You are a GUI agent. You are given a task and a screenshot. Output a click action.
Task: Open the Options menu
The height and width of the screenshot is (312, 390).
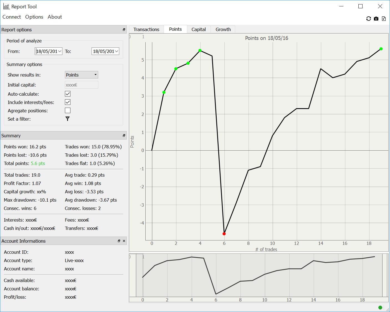coord(34,17)
